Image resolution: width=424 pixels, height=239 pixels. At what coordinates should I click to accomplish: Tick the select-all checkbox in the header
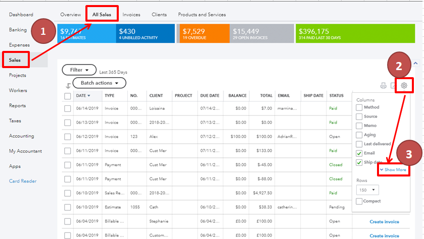[x=68, y=96]
